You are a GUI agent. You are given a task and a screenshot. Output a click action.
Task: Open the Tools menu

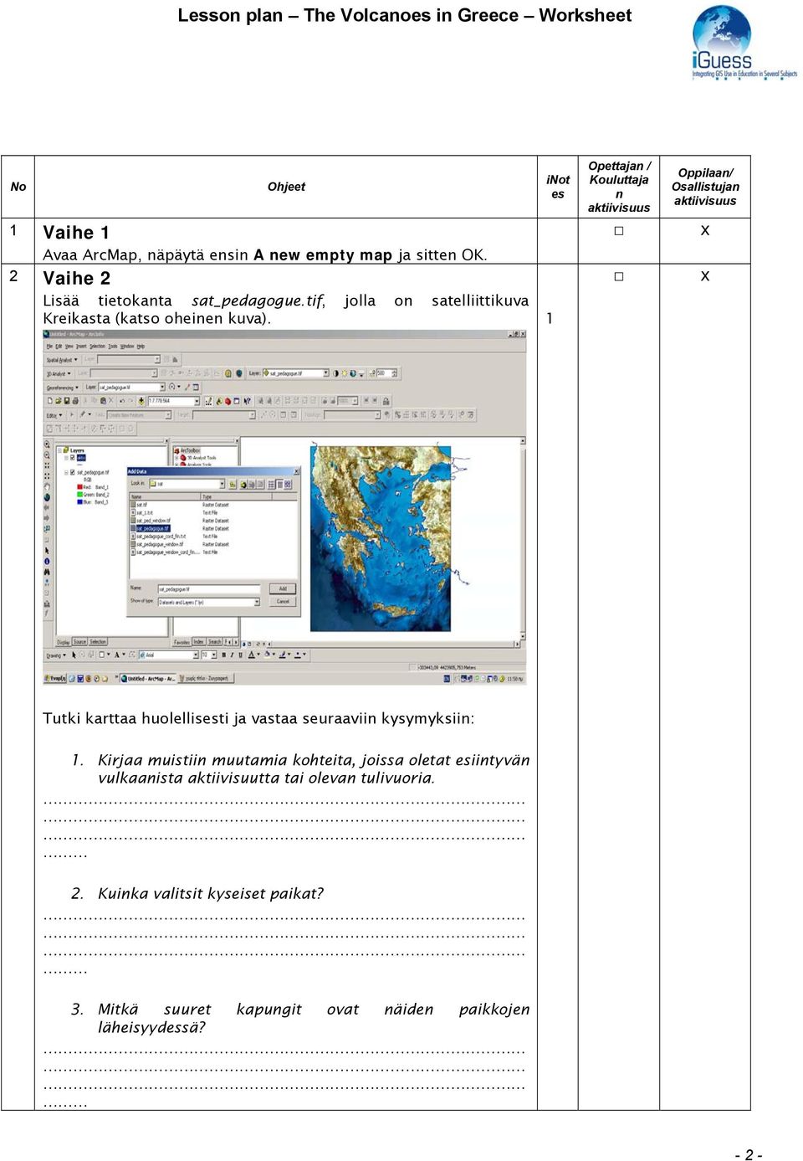pyautogui.click(x=113, y=346)
